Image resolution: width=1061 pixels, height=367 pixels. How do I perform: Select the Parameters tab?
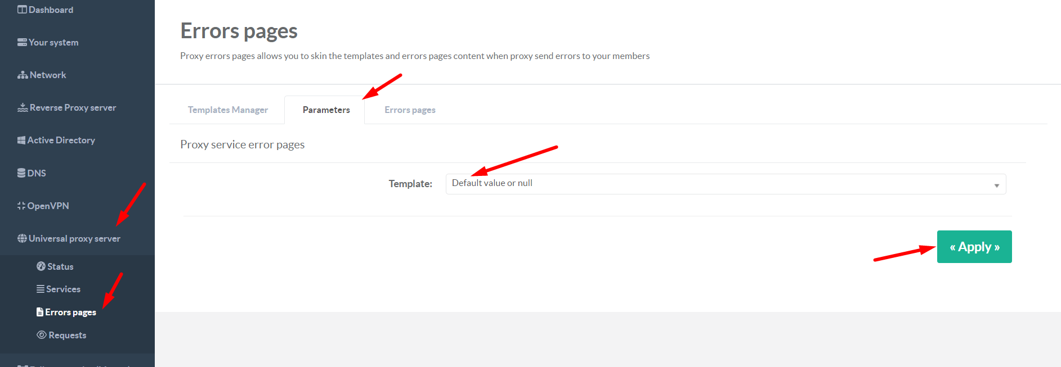tap(326, 110)
